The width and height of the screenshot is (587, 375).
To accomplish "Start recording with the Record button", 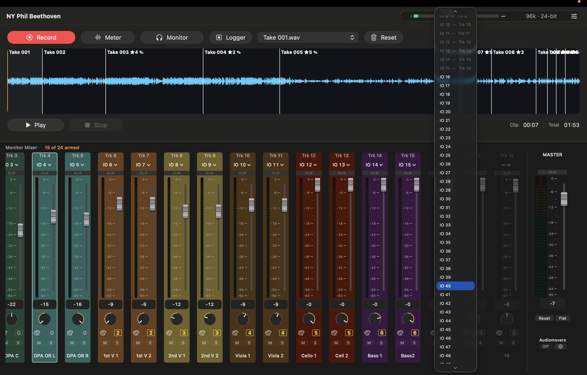I will [x=41, y=37].
